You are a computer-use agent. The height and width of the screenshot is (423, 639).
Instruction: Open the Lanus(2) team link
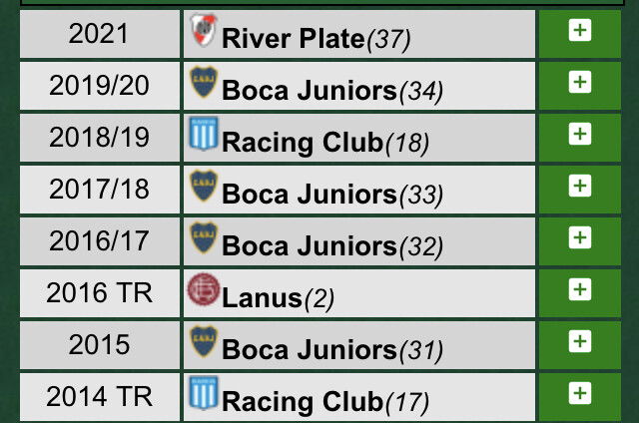coord(278,298)
